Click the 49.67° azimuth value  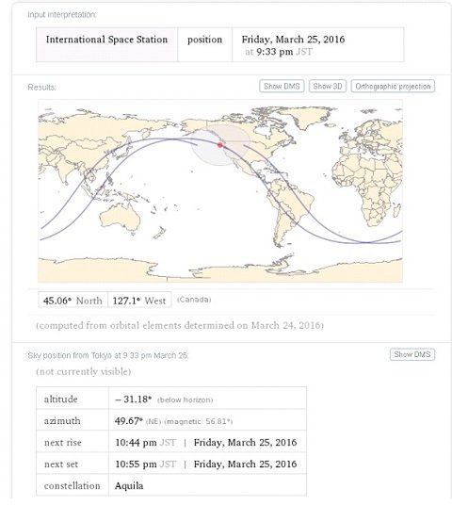click(x=129, y=421)
